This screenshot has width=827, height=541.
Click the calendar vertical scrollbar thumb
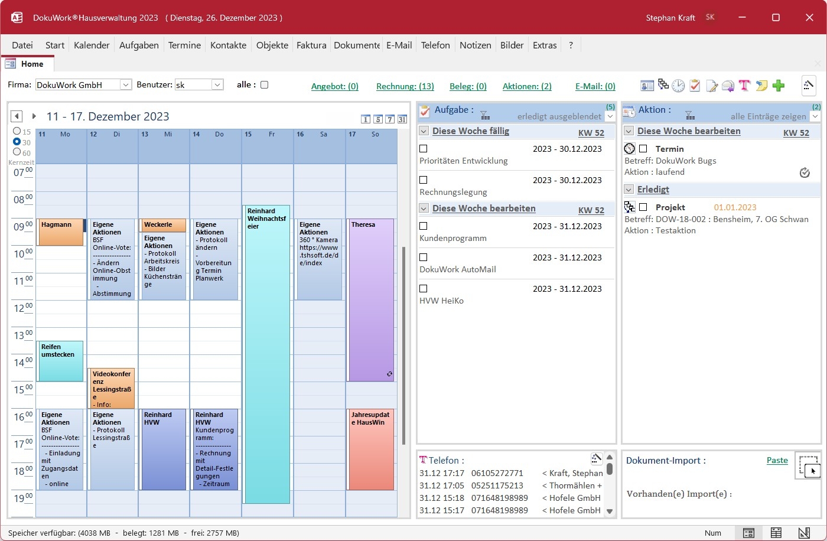coord(404,346)
